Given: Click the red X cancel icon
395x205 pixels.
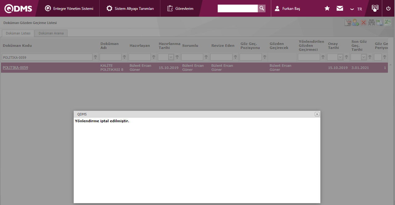Looking at the screenshot, I should pyautogui.click(x=364, y=22).
